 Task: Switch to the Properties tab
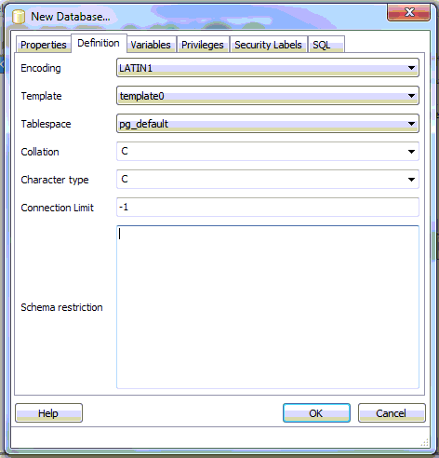click(x=44, y=45)
